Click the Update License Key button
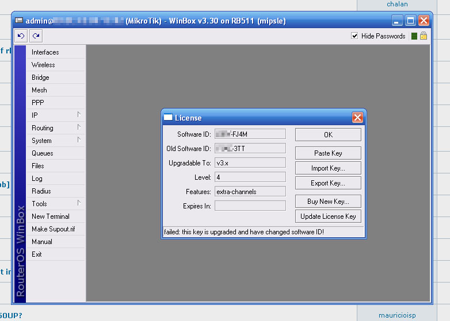This screenshot has width=450, height=321. pyautogui.click(x=328, y=216)
